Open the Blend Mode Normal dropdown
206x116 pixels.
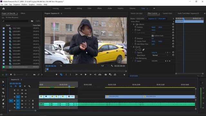click(160, 55)
